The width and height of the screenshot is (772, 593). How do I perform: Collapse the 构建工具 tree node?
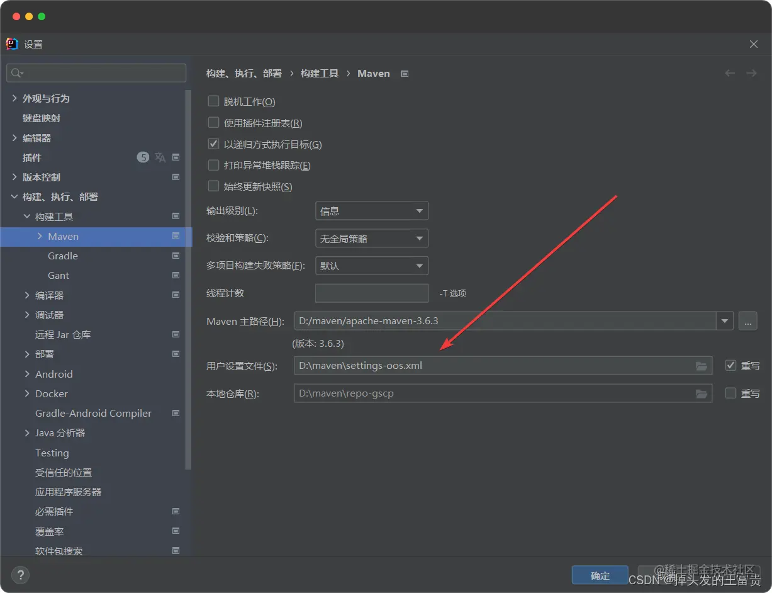point(27,217)
